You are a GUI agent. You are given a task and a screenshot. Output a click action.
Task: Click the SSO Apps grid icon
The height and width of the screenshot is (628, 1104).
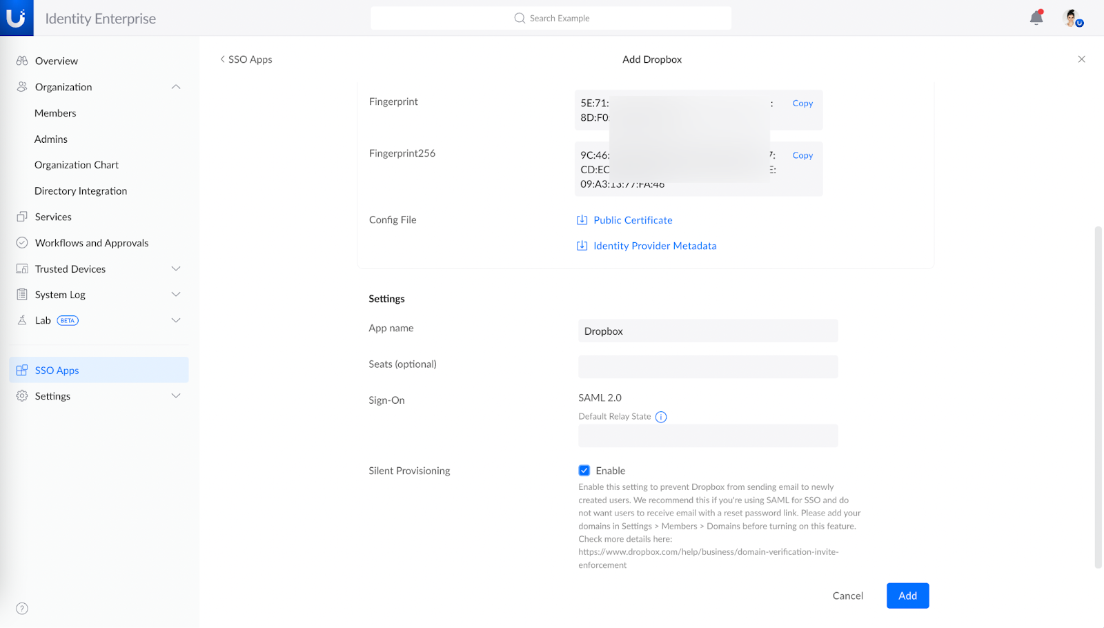[x=22, y=371]
